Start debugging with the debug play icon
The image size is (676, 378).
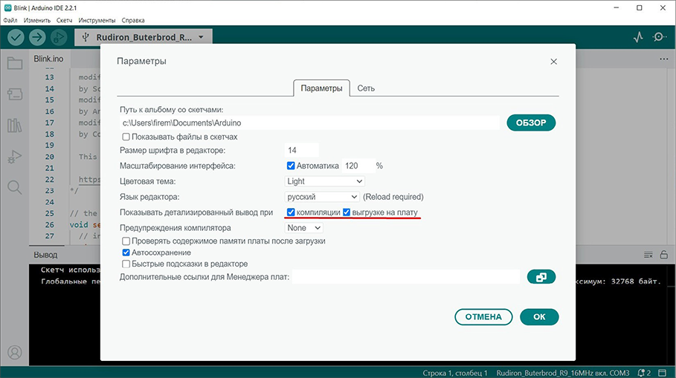click(59, 37)
